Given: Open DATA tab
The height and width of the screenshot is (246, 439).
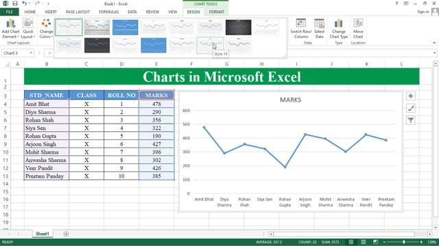Looking at the screenshot, I should pyautogui.click(x=132, y=12).
